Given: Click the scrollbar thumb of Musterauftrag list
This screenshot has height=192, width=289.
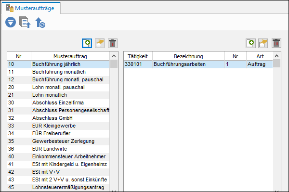Looking at the screenshot, I should tap(114, 64).
